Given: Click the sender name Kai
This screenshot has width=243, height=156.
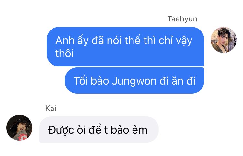Looking at the screenshot, I should (51, 108).
